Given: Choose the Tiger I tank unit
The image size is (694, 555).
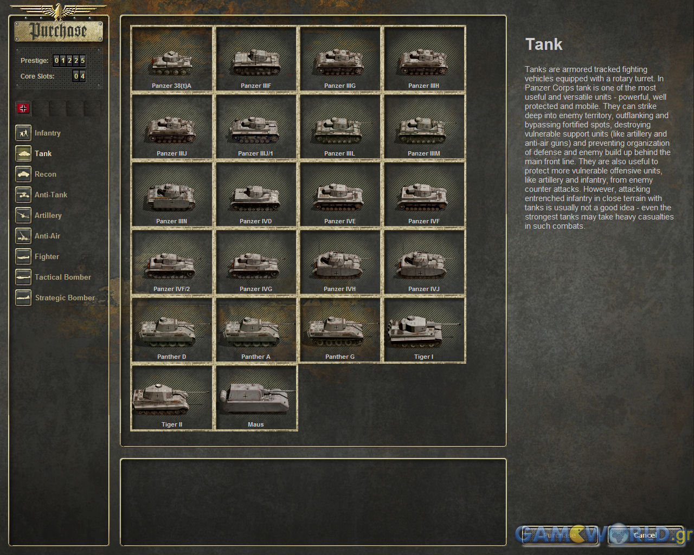Looking at the screenshot, I should tap(424, 330).
